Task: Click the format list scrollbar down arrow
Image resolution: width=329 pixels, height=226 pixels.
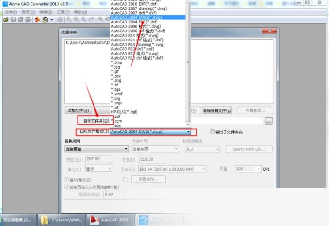Action: click(188, 125)
